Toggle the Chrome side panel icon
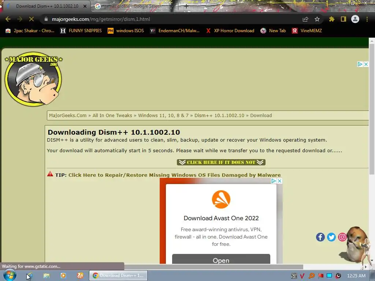Image resolution: width=375 pixels, height=281 pixels. pyautogui.click(x=344, y=19)
